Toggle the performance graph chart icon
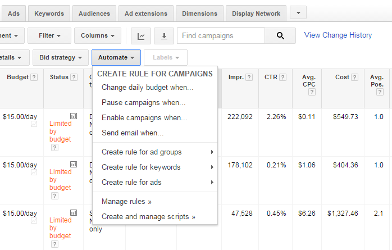This screenshot has width=392, height=250. tap(141, 36)
